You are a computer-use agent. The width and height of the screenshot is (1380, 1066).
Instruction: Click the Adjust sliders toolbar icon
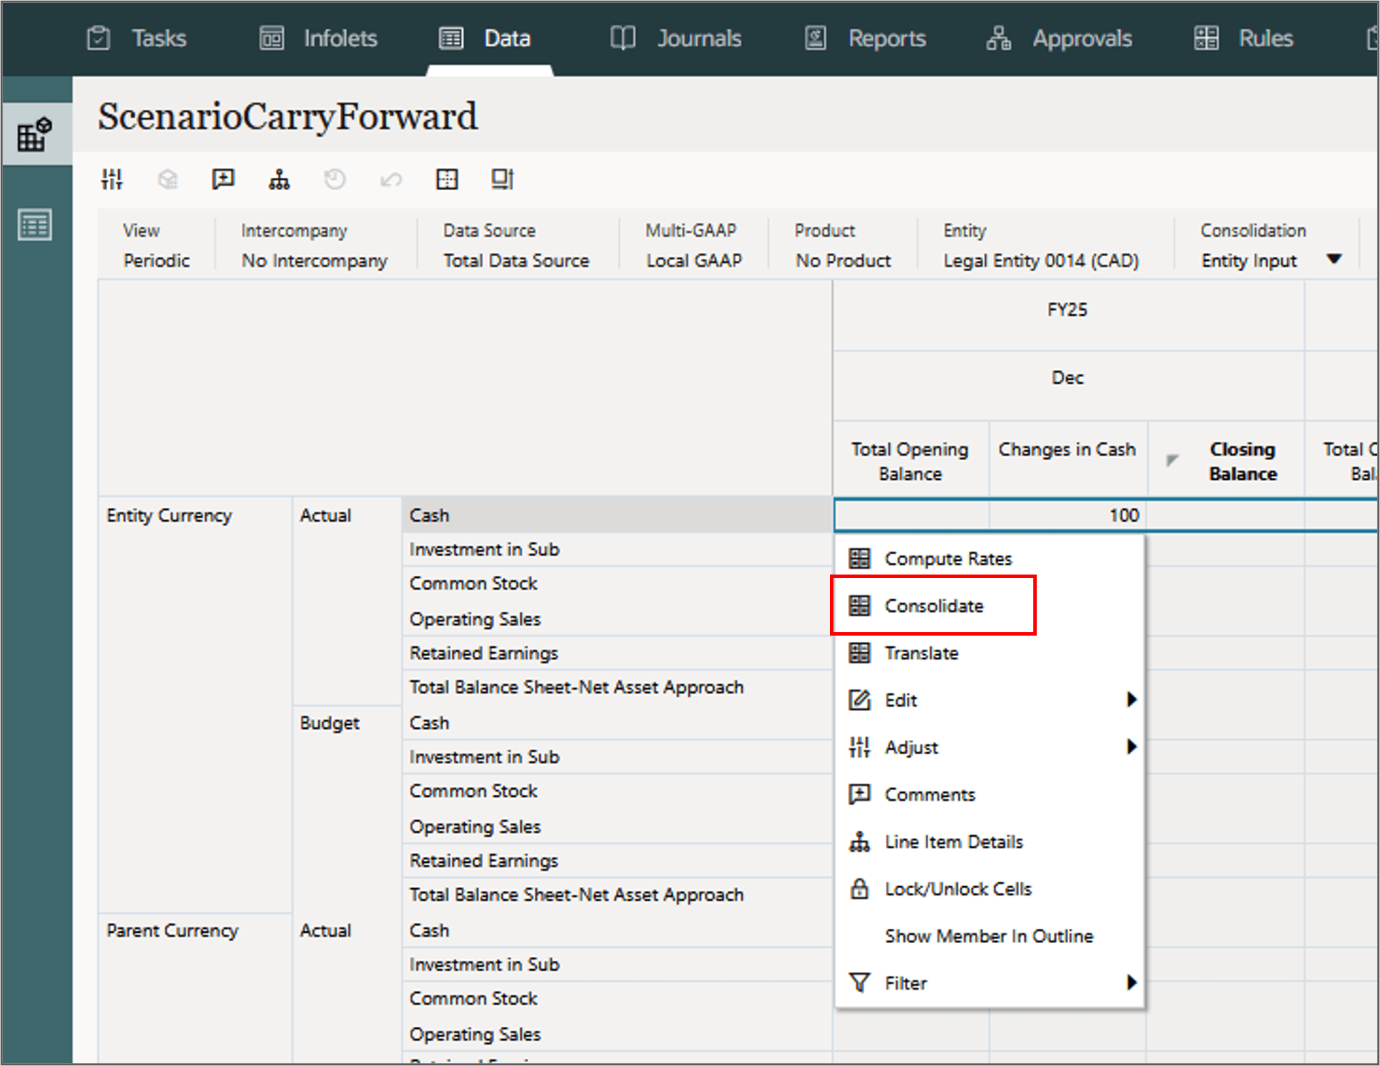(x=112, y=180)
